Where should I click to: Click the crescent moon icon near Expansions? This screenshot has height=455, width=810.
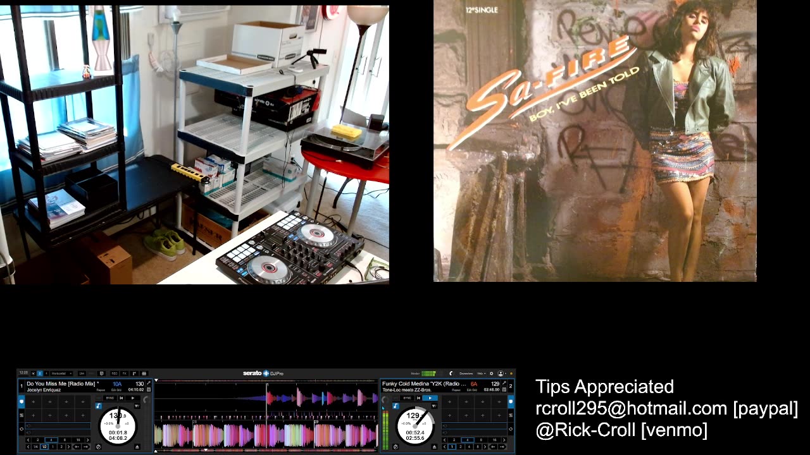pyautogui.click(x=451, y=373)
